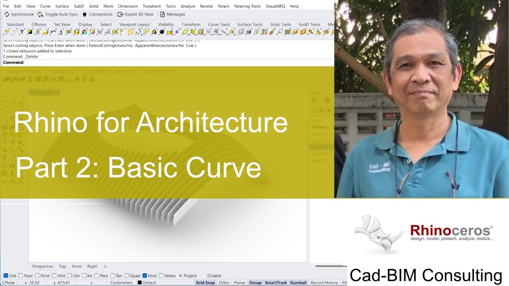Add a viewport tab with the plus icon
The width and height of the screenshot is (509, 286).
[105, 267]
